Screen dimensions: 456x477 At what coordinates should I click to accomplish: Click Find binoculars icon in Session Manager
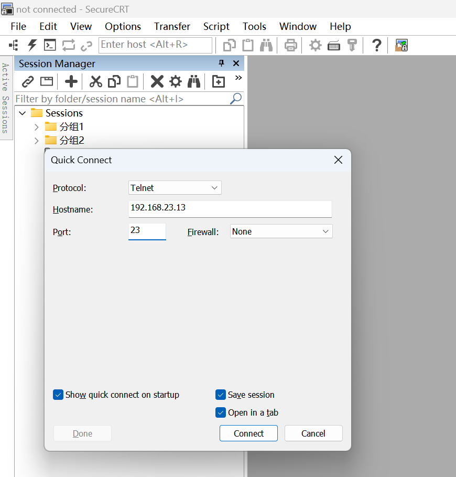click(194, 81)
